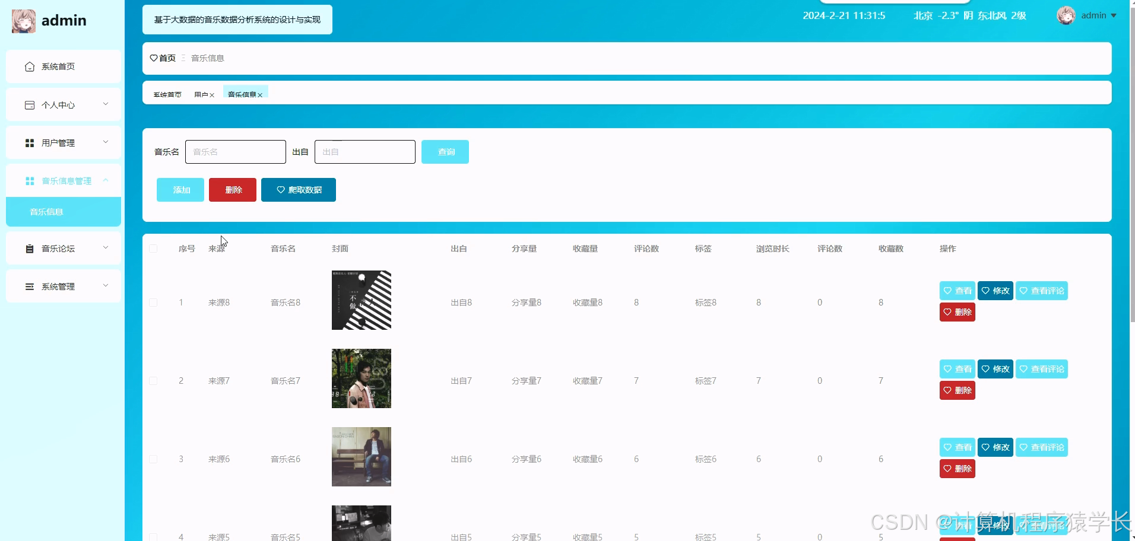This screenshot has height=541, width=1135.
Task: Open 查看评论 for 音乐名7
Action: pos(1042,369)
